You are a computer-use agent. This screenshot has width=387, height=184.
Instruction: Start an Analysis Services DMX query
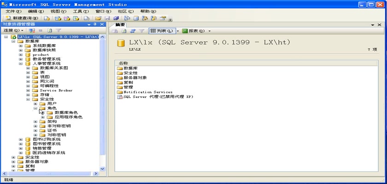pyautogui.click(x=67, y=18)
